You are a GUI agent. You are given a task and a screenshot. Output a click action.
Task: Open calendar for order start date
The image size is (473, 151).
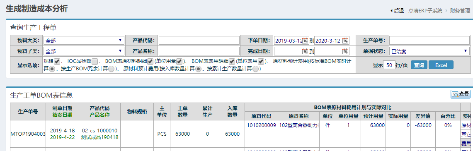pyautogui.click(x=305, y=41)
